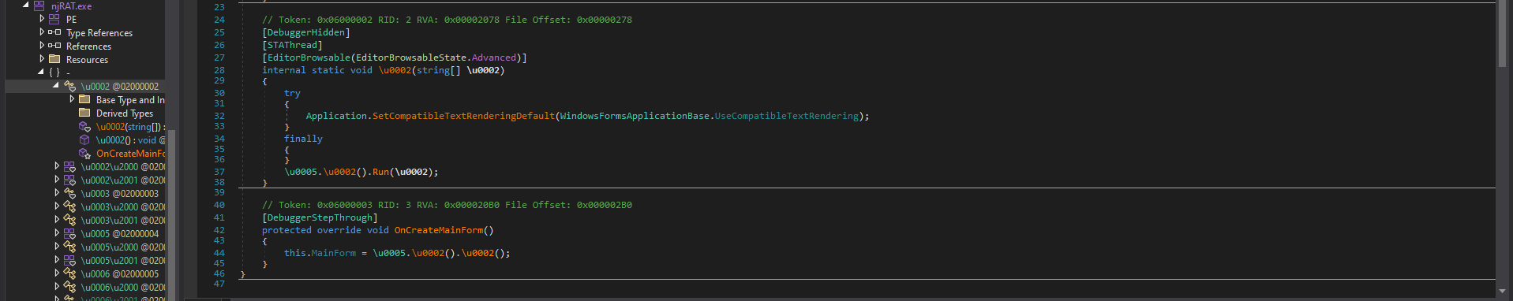1513x301 pixels.
Task: Click the Derived Types folder icon
Action: pyautogui.click(x=84, y=113)
